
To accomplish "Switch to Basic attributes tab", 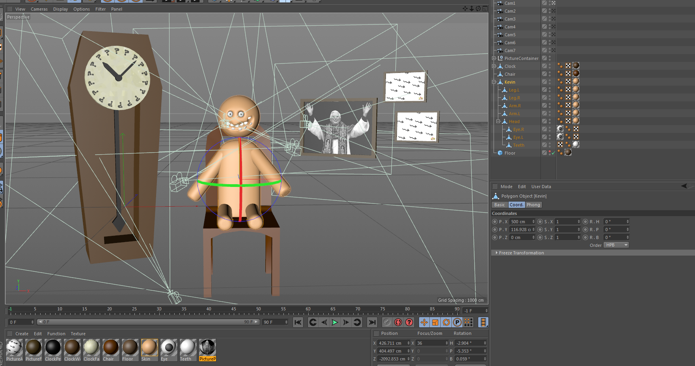I will coord(499,205).
